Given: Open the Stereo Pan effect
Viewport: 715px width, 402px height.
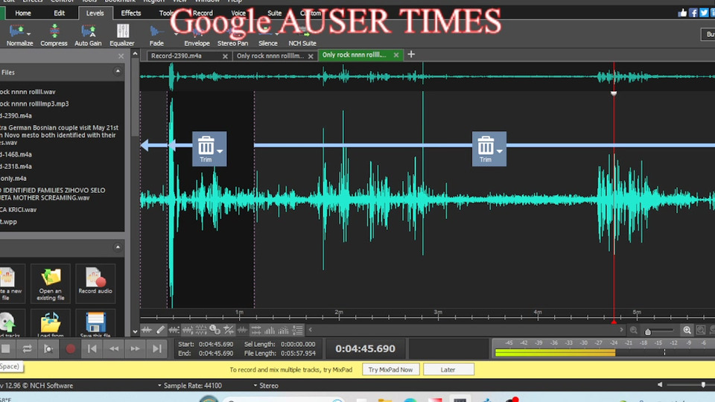Looking at the screenshot, I should pos(232,36).
